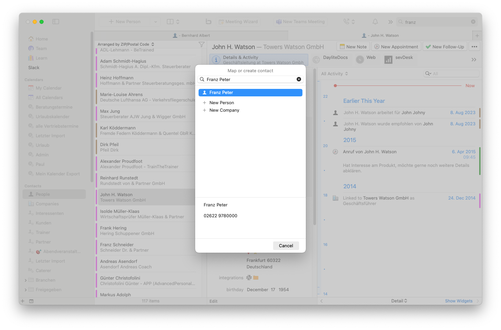The height and width of the screenshot is (330, 501).
Task: Expand the Freigegeben folder
Action: [x=26, y=290]
